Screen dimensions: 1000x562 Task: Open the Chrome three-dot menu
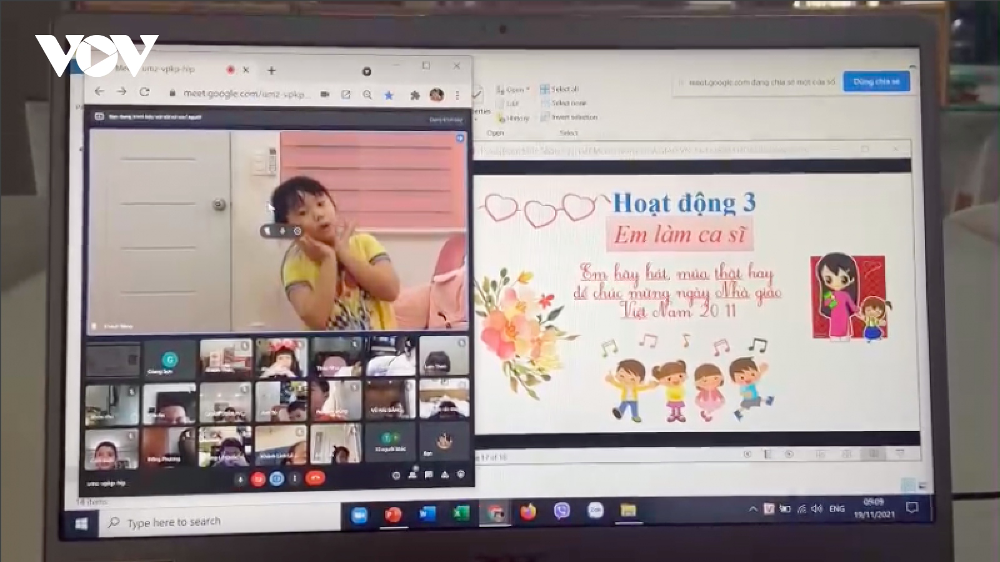(x=457, y=96)
